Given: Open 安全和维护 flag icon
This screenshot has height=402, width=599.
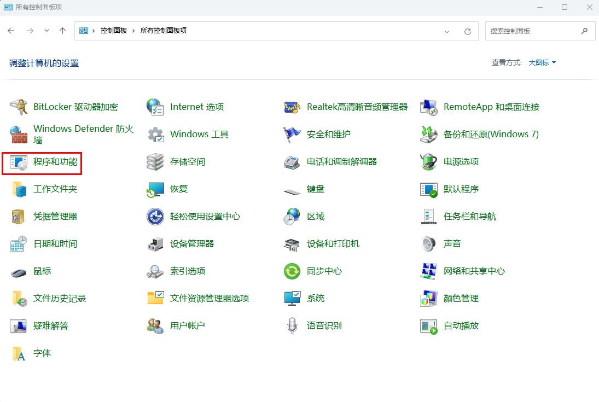Looking at the screenshot, I should click(292, 135).
